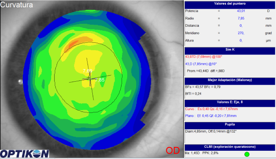276x159 pixels.
Task: Click the Distancia label
Action: (192, 25)
